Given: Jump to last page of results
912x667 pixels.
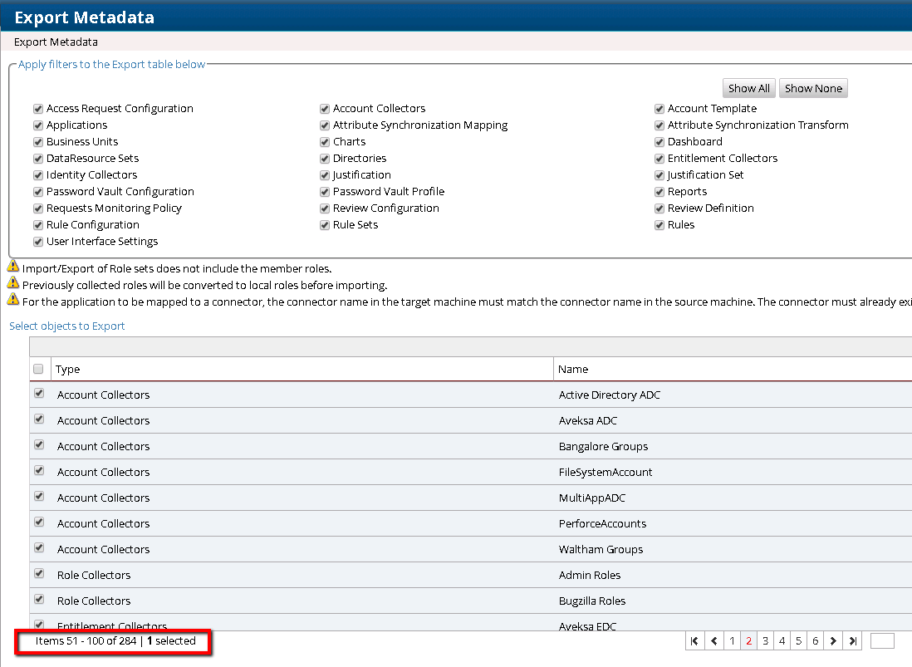Looking at the screenshot, I should pyautogui.click(x=852, y=641).
